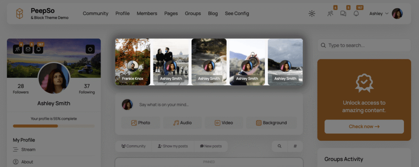Click the search magnifier icon in stream filters
The width and height of the screenshot is (419, 167).
pyautogui.click(x=279, y=146)
